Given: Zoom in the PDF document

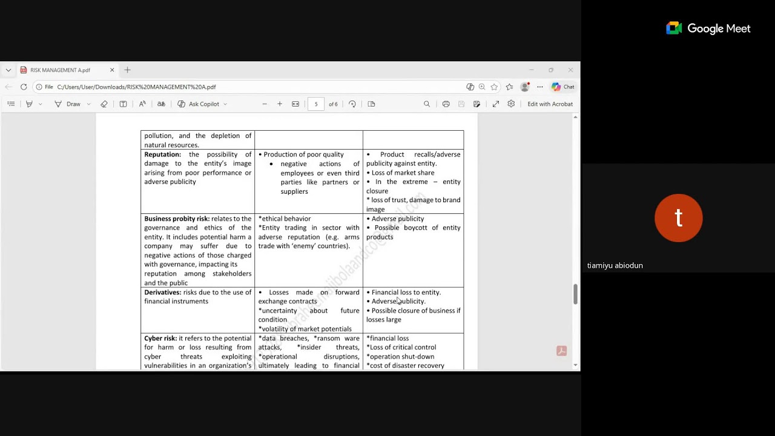Looking at the screenshot, I should (280, 104).
